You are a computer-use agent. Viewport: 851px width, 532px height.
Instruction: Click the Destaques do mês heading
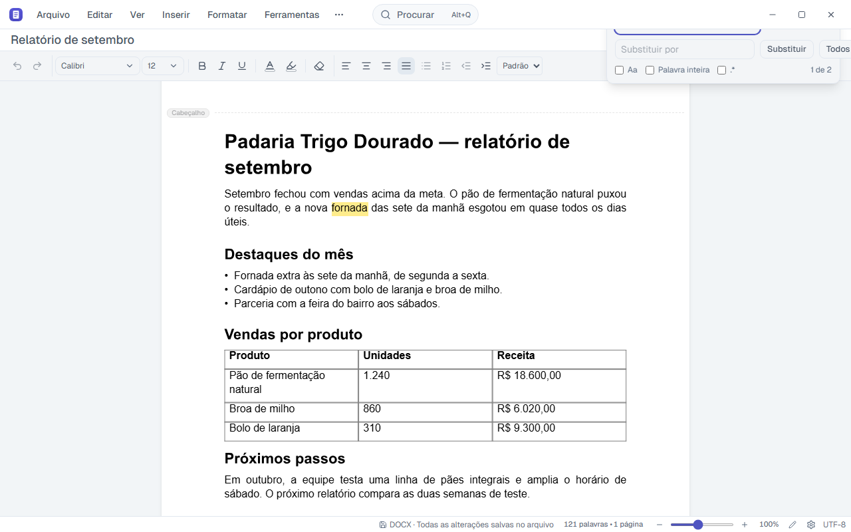(289, 255)
